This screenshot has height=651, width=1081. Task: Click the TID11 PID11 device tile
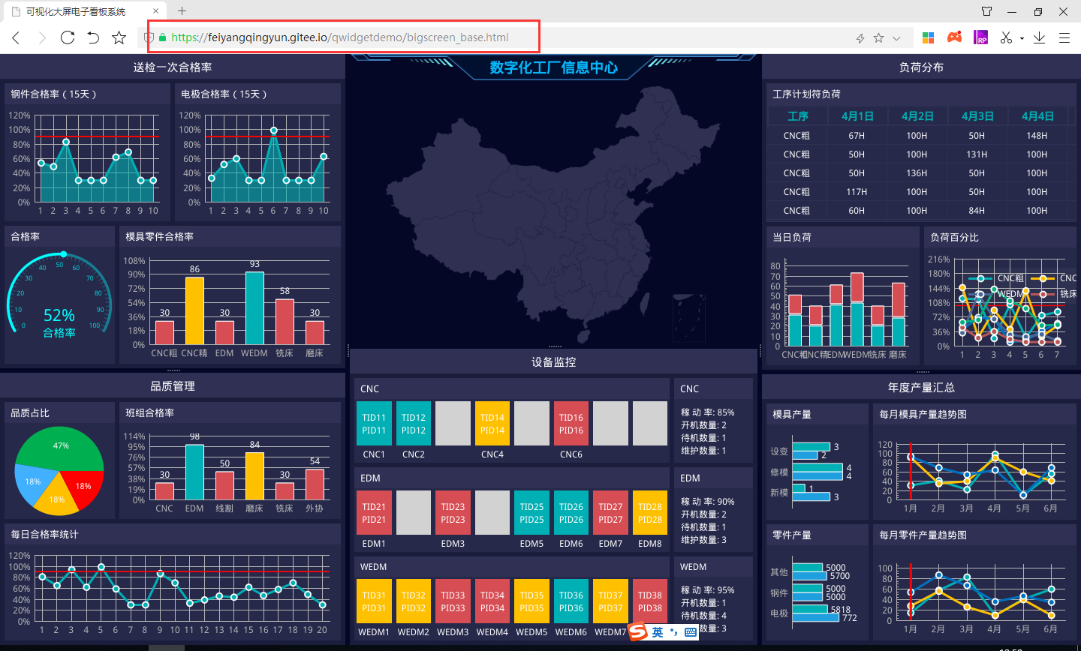[374, 424]
